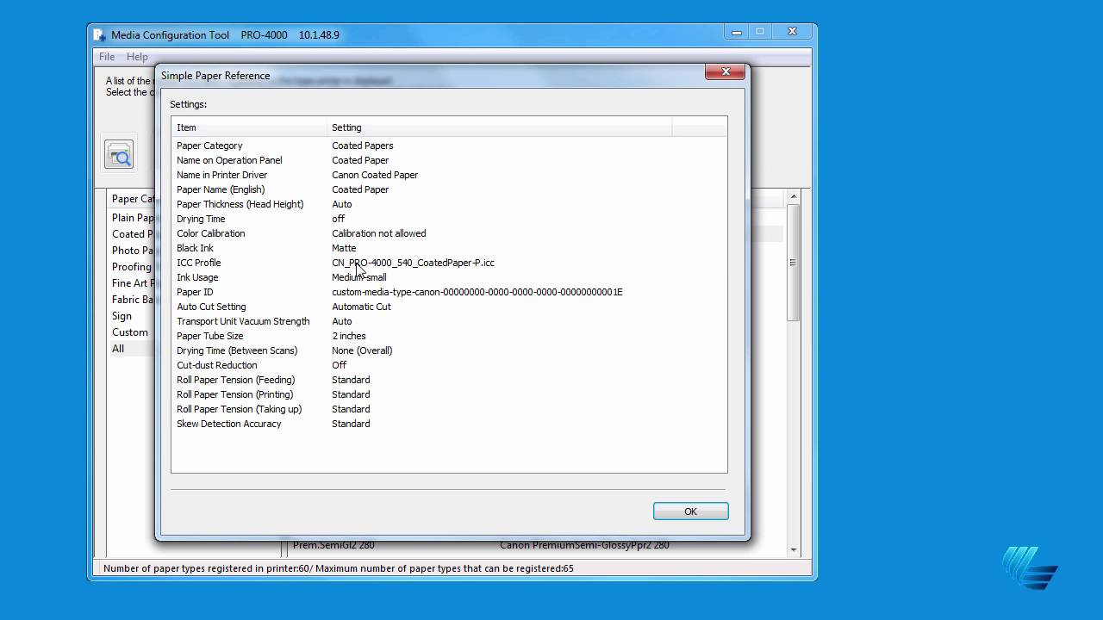
Task: Click the Automatic Cut value
Action: point(361,307)
